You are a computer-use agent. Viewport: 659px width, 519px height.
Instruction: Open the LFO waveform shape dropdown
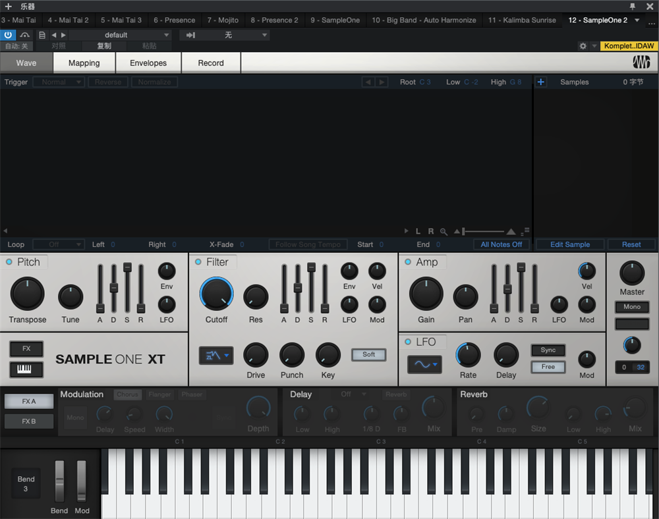tap(424, 364)
